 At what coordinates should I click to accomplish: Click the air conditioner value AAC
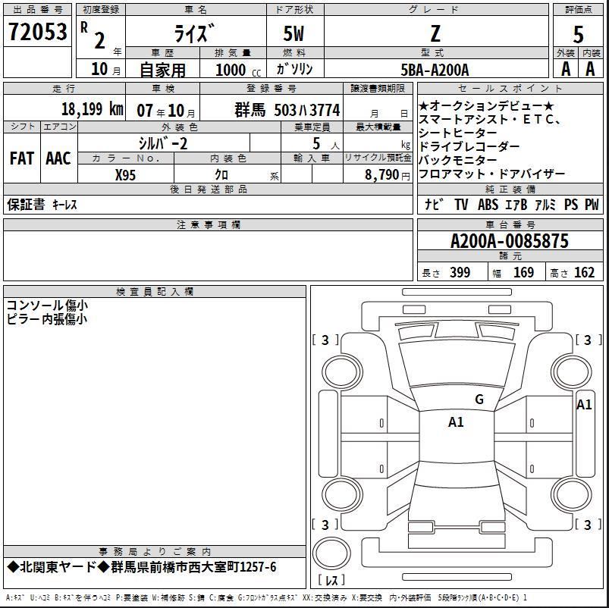(58, 158)
